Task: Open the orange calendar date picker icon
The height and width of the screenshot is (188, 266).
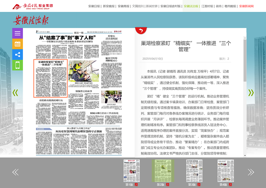Action: [18, 44]
